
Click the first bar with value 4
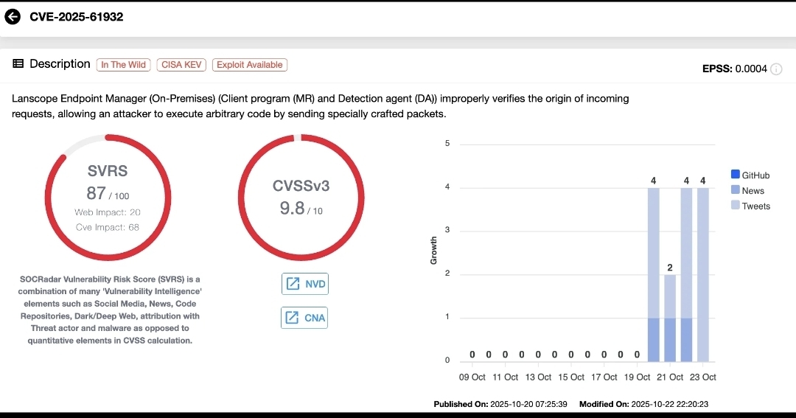(x=654, y=274)
